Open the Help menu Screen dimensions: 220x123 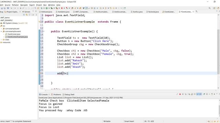(58, 5)
